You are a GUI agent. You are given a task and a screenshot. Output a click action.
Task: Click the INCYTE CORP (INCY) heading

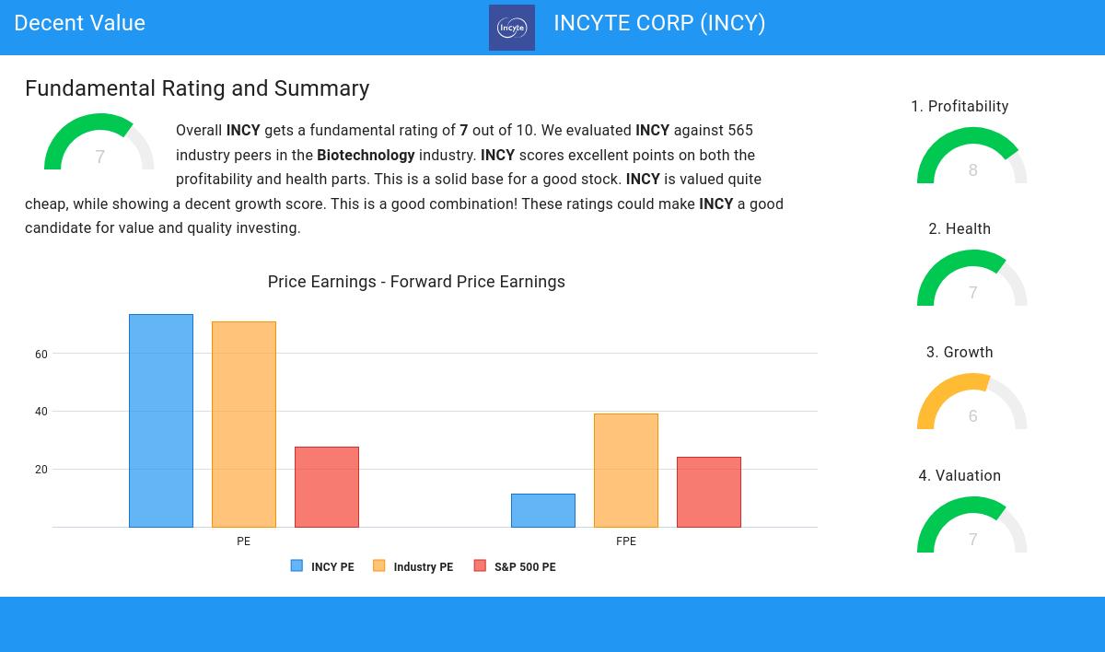click(659, 23)
